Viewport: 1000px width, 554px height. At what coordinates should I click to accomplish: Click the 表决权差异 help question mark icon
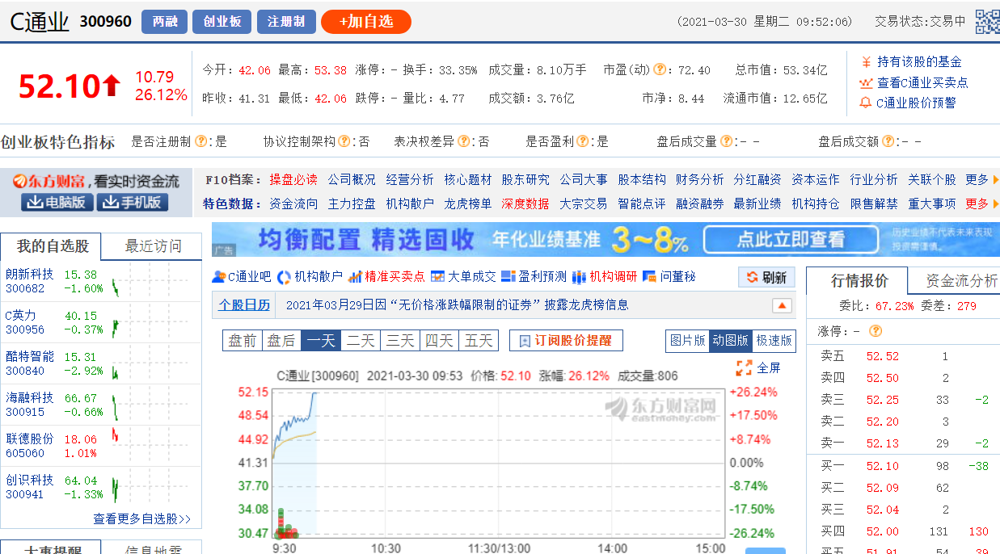click(x=464, y=141)
